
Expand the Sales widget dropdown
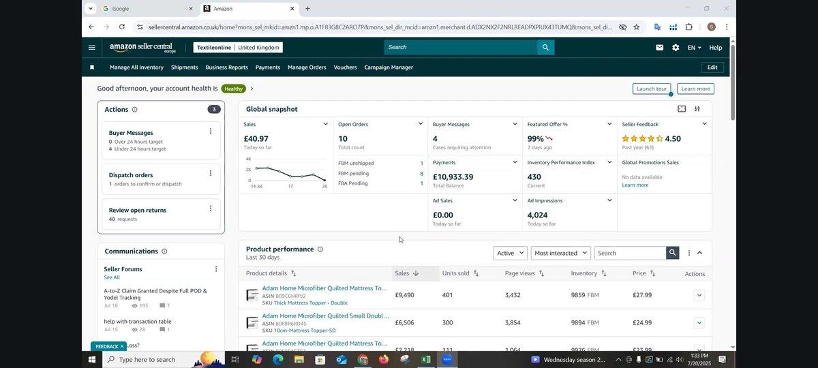click(325, 124)
